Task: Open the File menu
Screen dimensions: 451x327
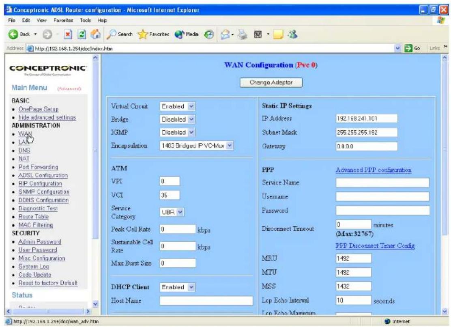Action: (11, 20)
